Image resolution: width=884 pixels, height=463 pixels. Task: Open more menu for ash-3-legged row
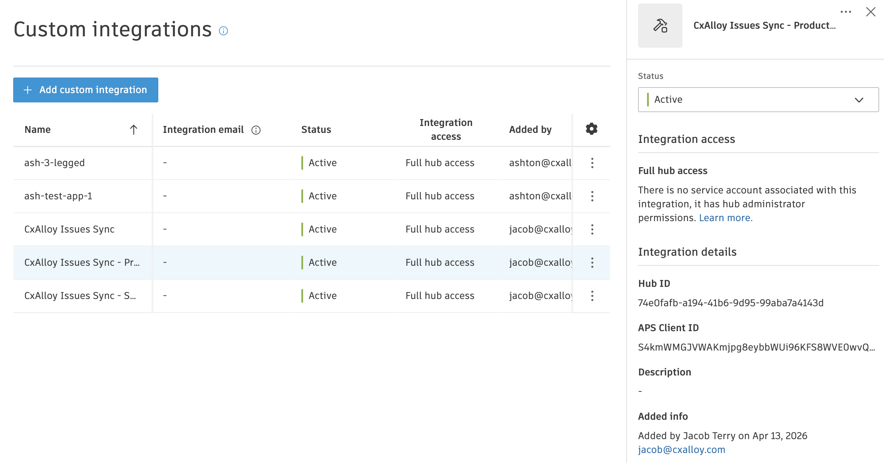592,163
